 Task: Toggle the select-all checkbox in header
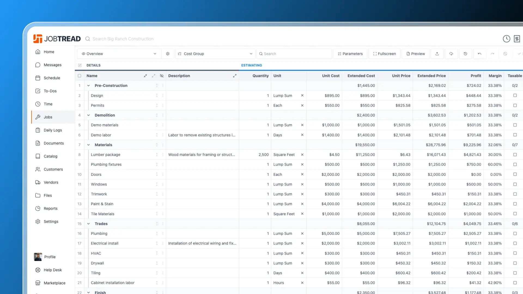[x=80, y=76]
